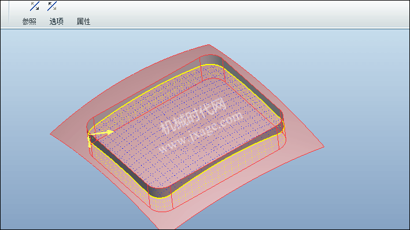This screenshot has height=230, width=410.
Task: Click the 机械时代网 watermark text
Action: tap(193, 116)
